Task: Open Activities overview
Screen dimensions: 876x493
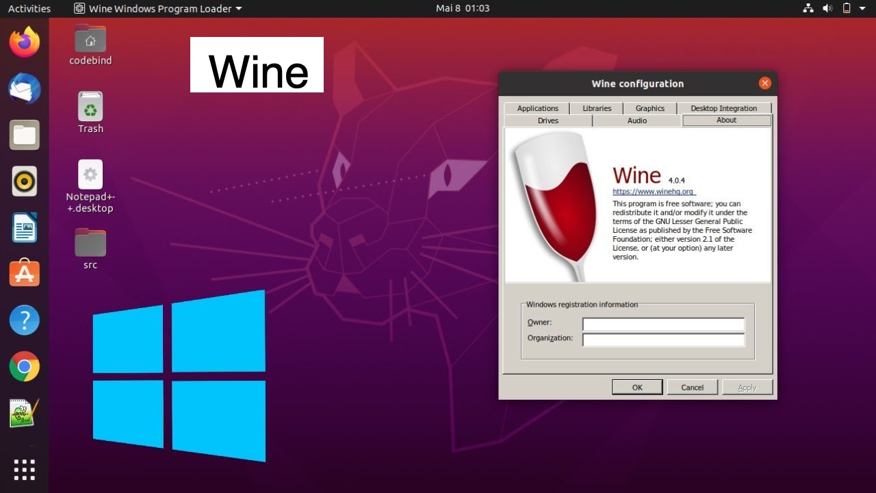Action: (x=29, y=9)
